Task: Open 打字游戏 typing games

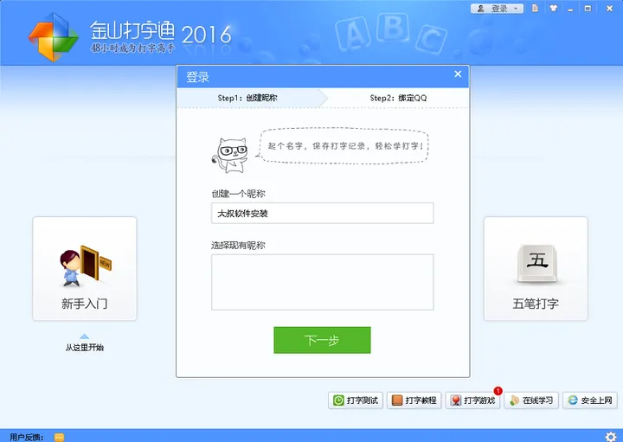Action: click(472, 400)
